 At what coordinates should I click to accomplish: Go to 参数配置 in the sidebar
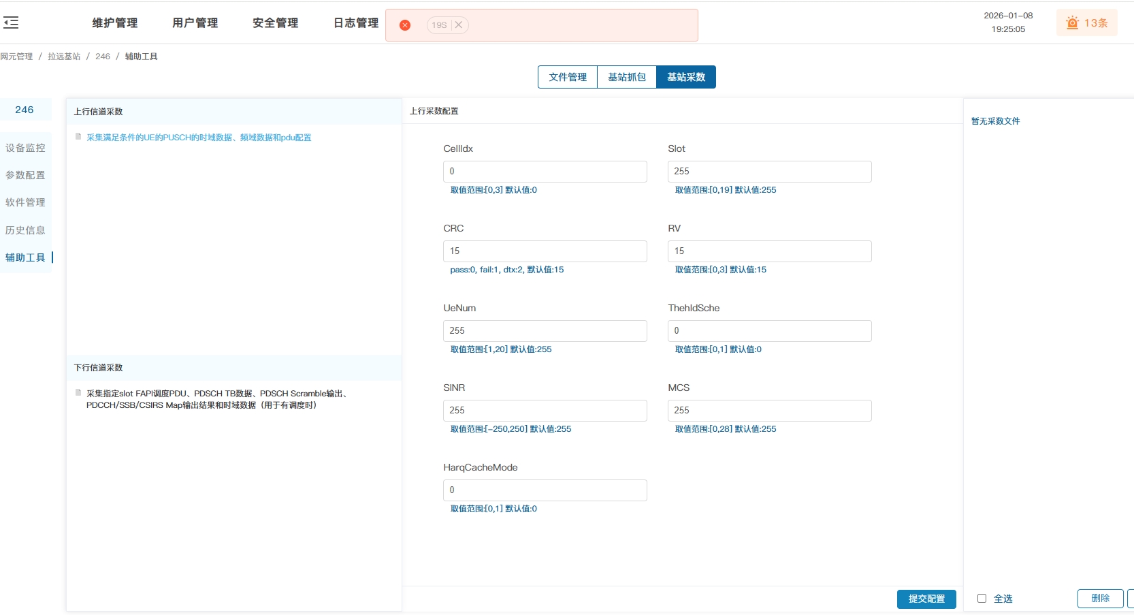[x=25, y=175]
